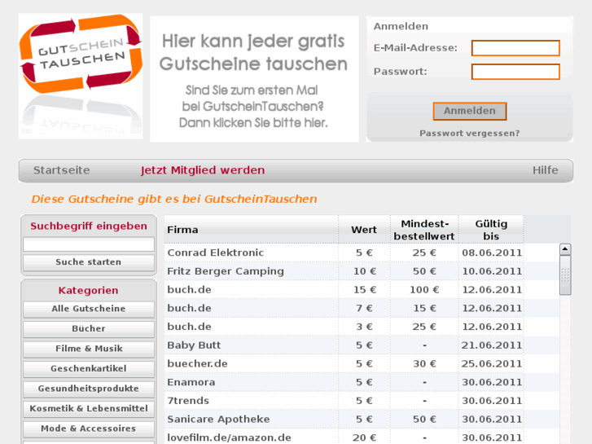592x444 pixels.
Task: Open the Startseite menu item
Action: click(62, 170)
